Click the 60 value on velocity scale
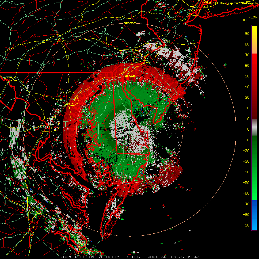The image size is (259, 259). (x=247, y=65)
